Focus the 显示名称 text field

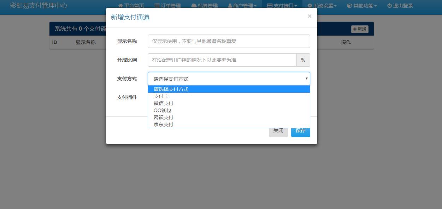point(229,41)
